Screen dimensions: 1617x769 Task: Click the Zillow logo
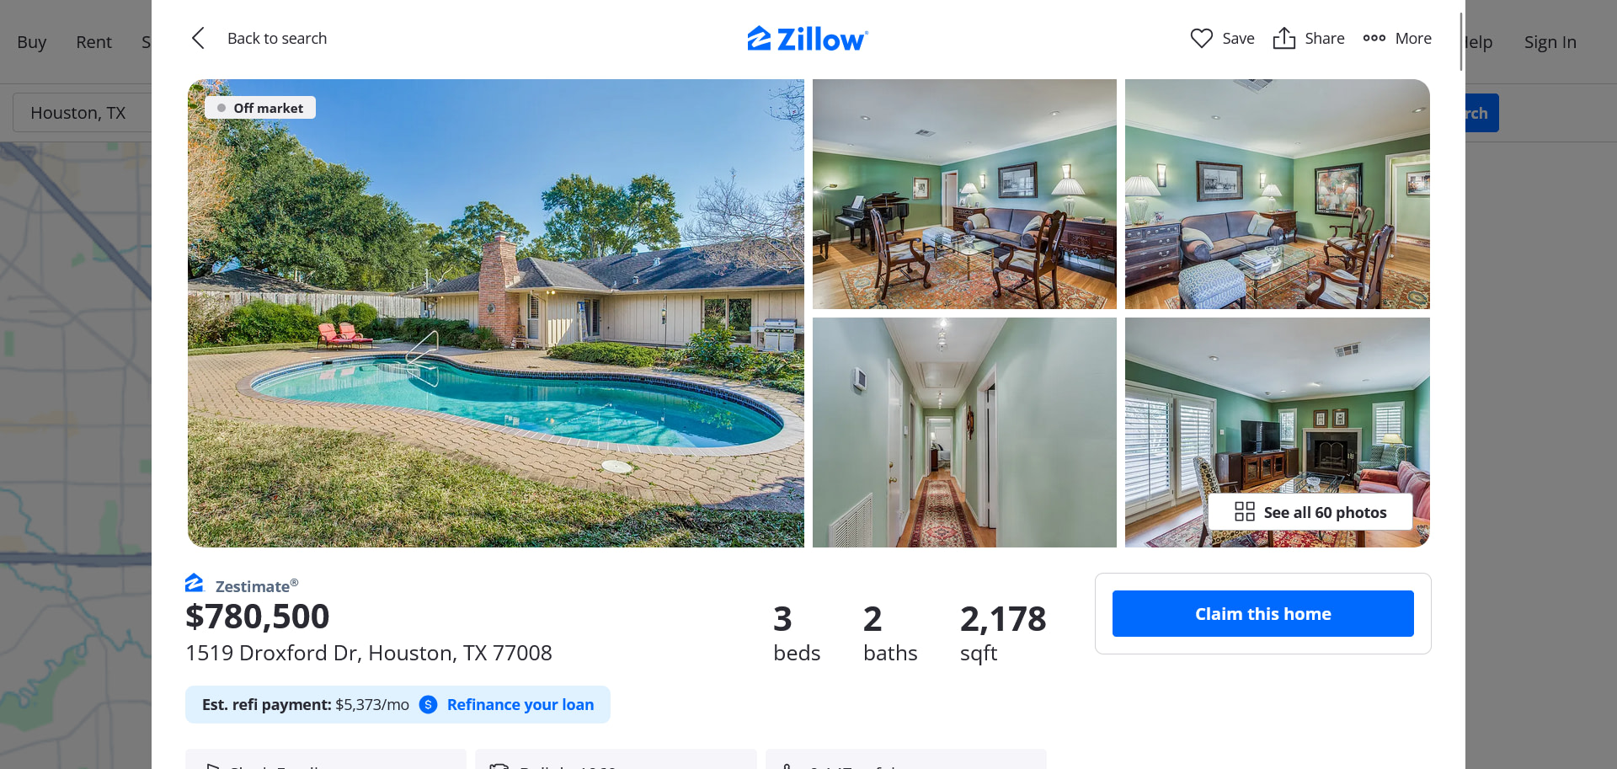pos(808,39)
